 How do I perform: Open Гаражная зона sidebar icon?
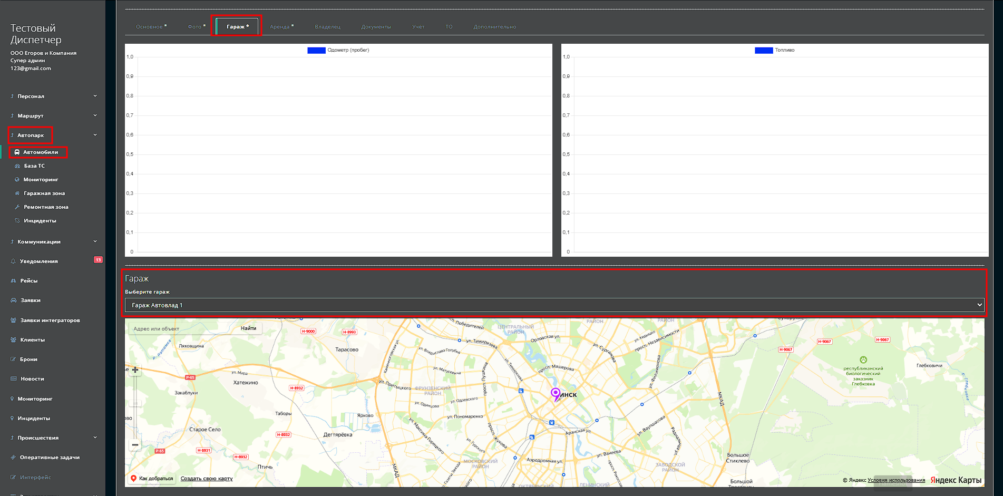coord(17,193)
